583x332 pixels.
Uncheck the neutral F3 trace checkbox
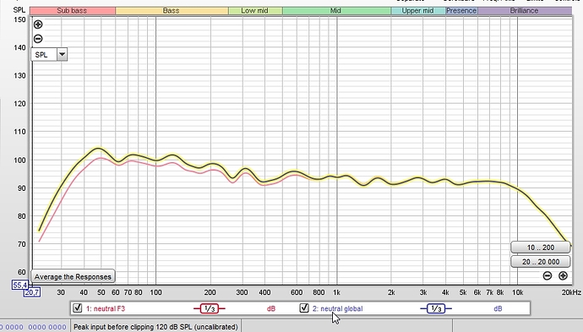78,308
